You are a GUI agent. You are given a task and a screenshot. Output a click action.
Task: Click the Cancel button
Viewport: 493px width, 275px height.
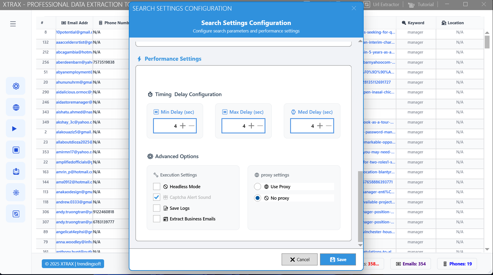click(x=299, y=260)
